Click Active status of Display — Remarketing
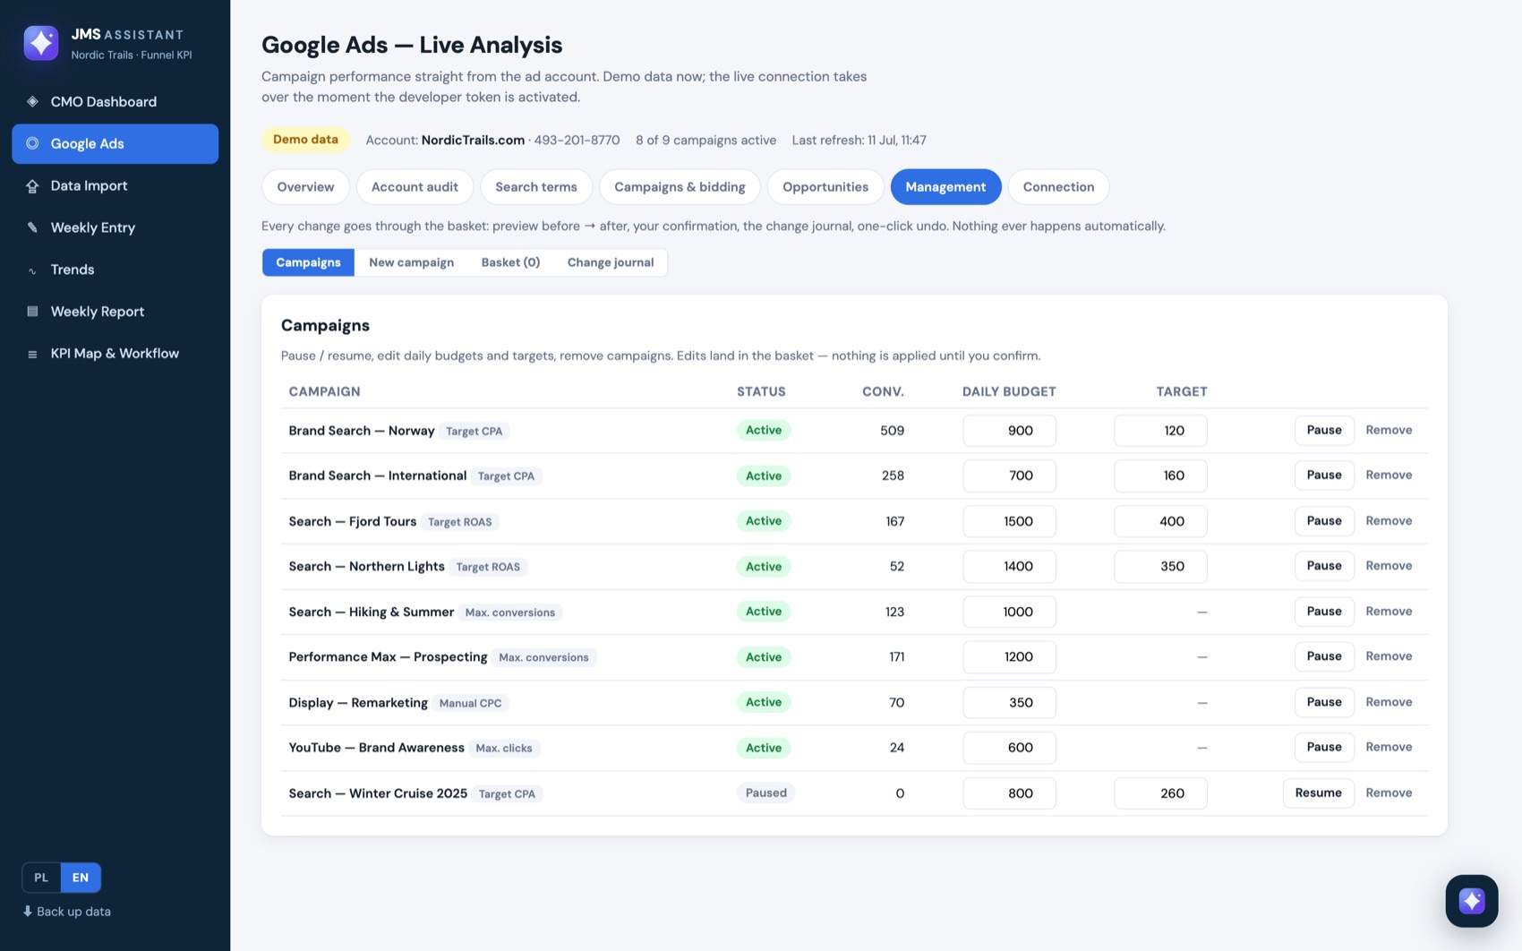Image resolution: width=1522 pixels, height=951 pixels. point(764,702)
